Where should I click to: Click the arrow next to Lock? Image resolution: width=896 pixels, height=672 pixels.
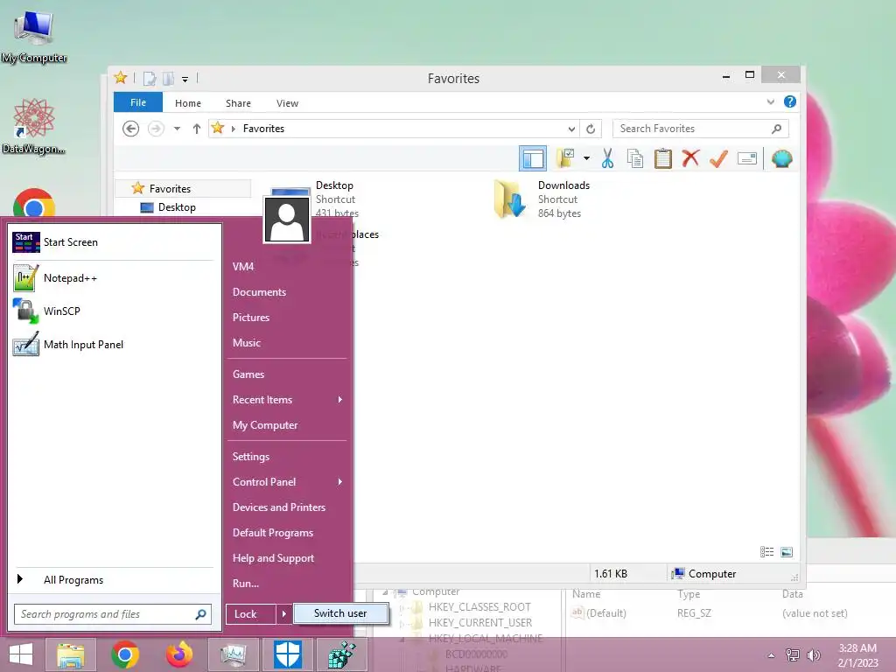click(x=283, y=614)
